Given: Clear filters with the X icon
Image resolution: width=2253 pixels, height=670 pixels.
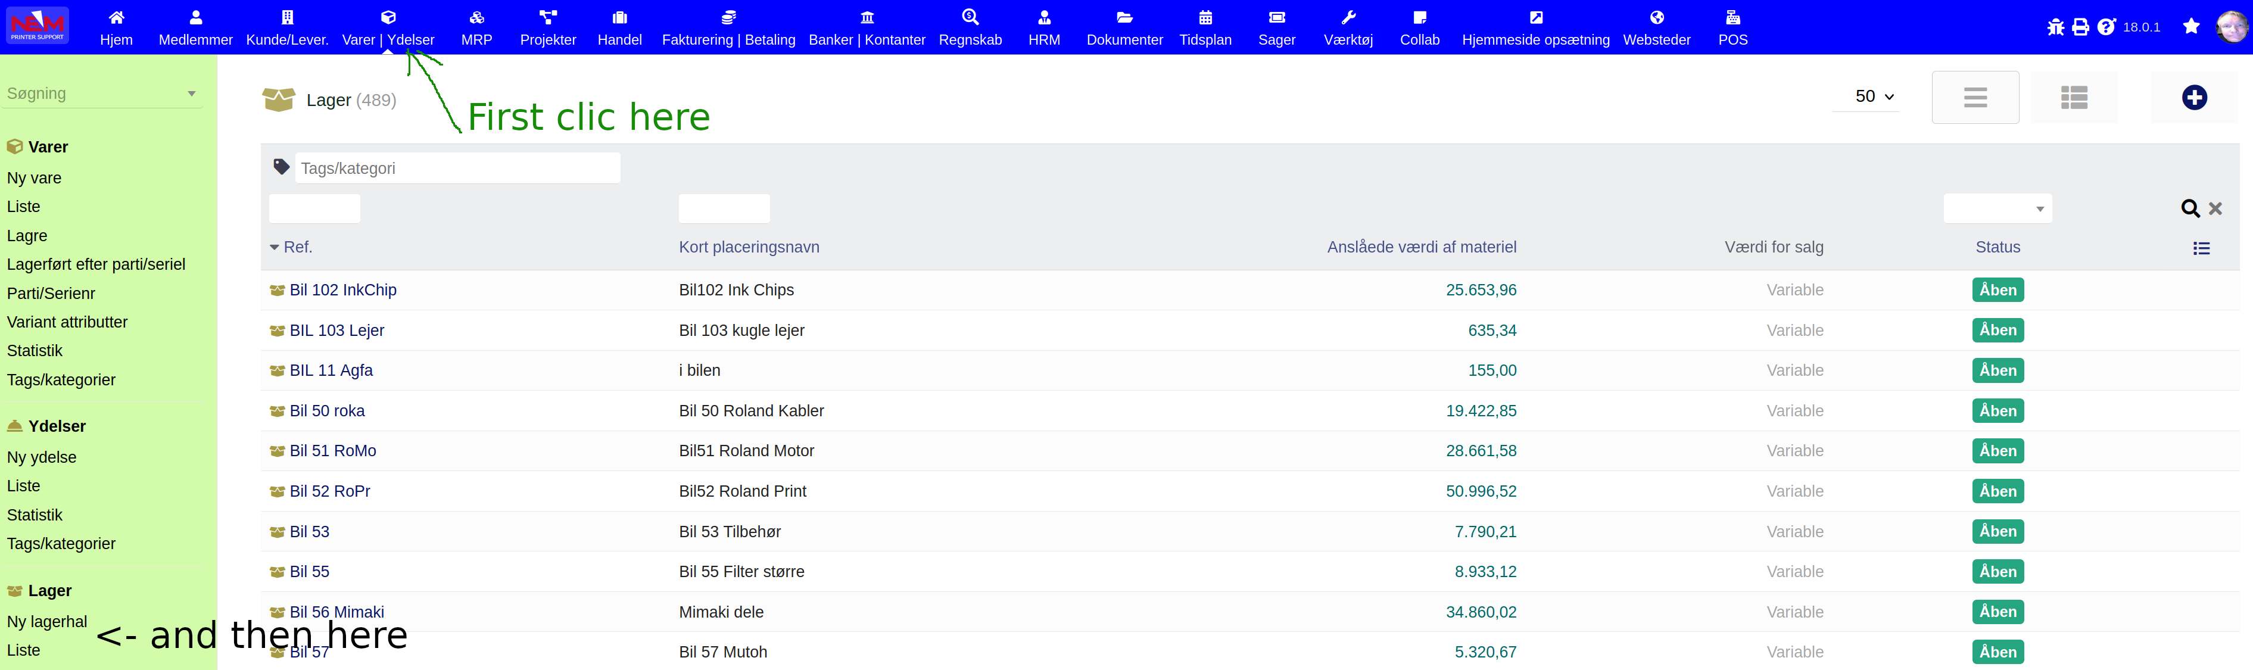Looking at the screenshot, I should click(x=2215, y=208).
